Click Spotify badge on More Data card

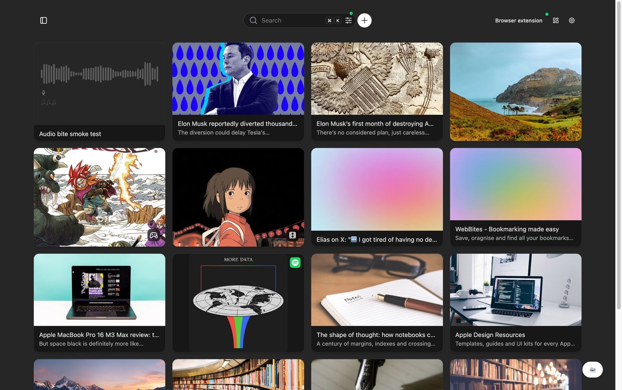click(x=295, y=262)
